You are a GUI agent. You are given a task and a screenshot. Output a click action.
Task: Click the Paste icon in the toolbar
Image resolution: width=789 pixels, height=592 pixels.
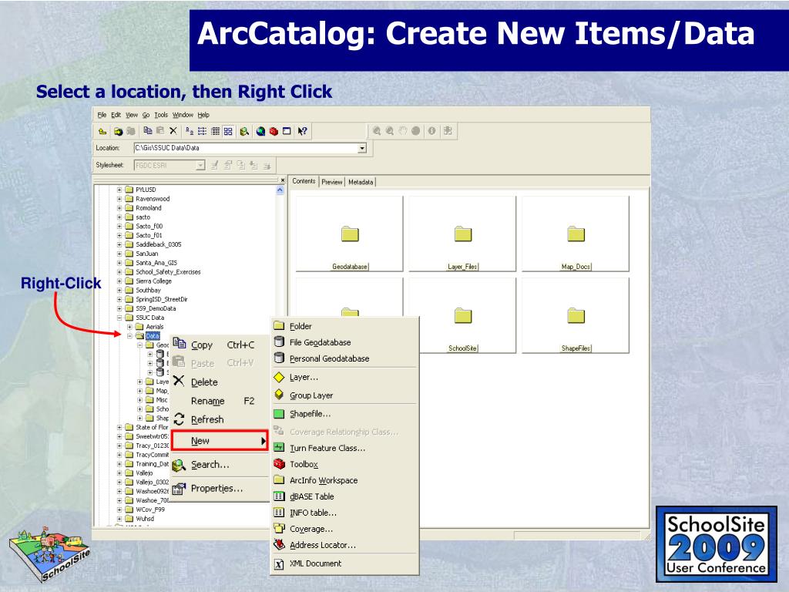pyautogui.click(x=160, y=131)
